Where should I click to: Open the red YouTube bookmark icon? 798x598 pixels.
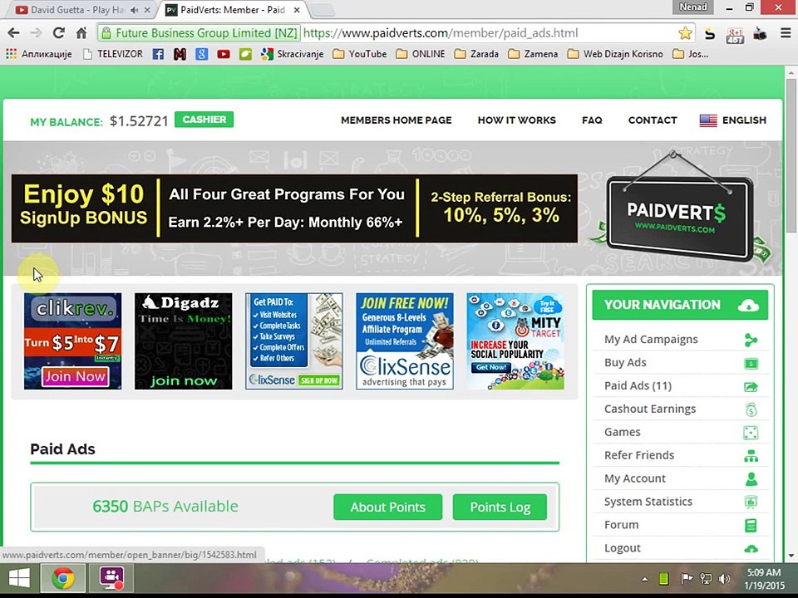(x=224, y=54)
